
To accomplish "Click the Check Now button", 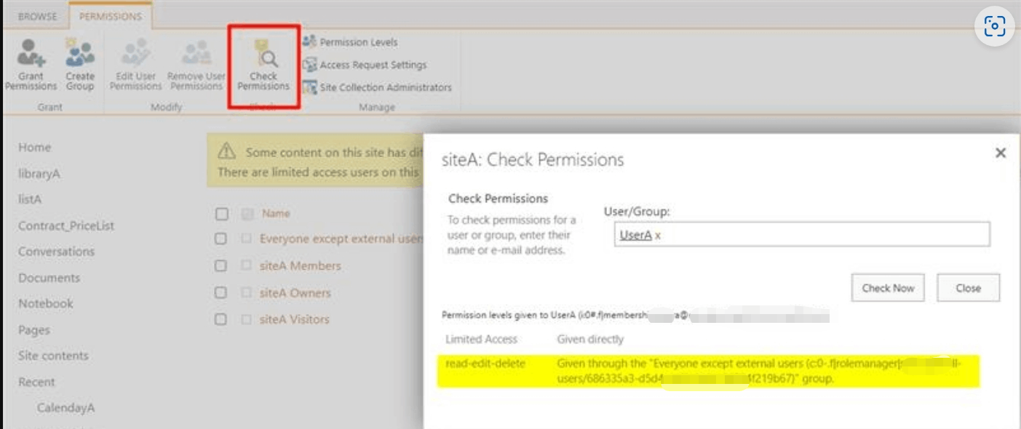I will (x=888, y=288).
